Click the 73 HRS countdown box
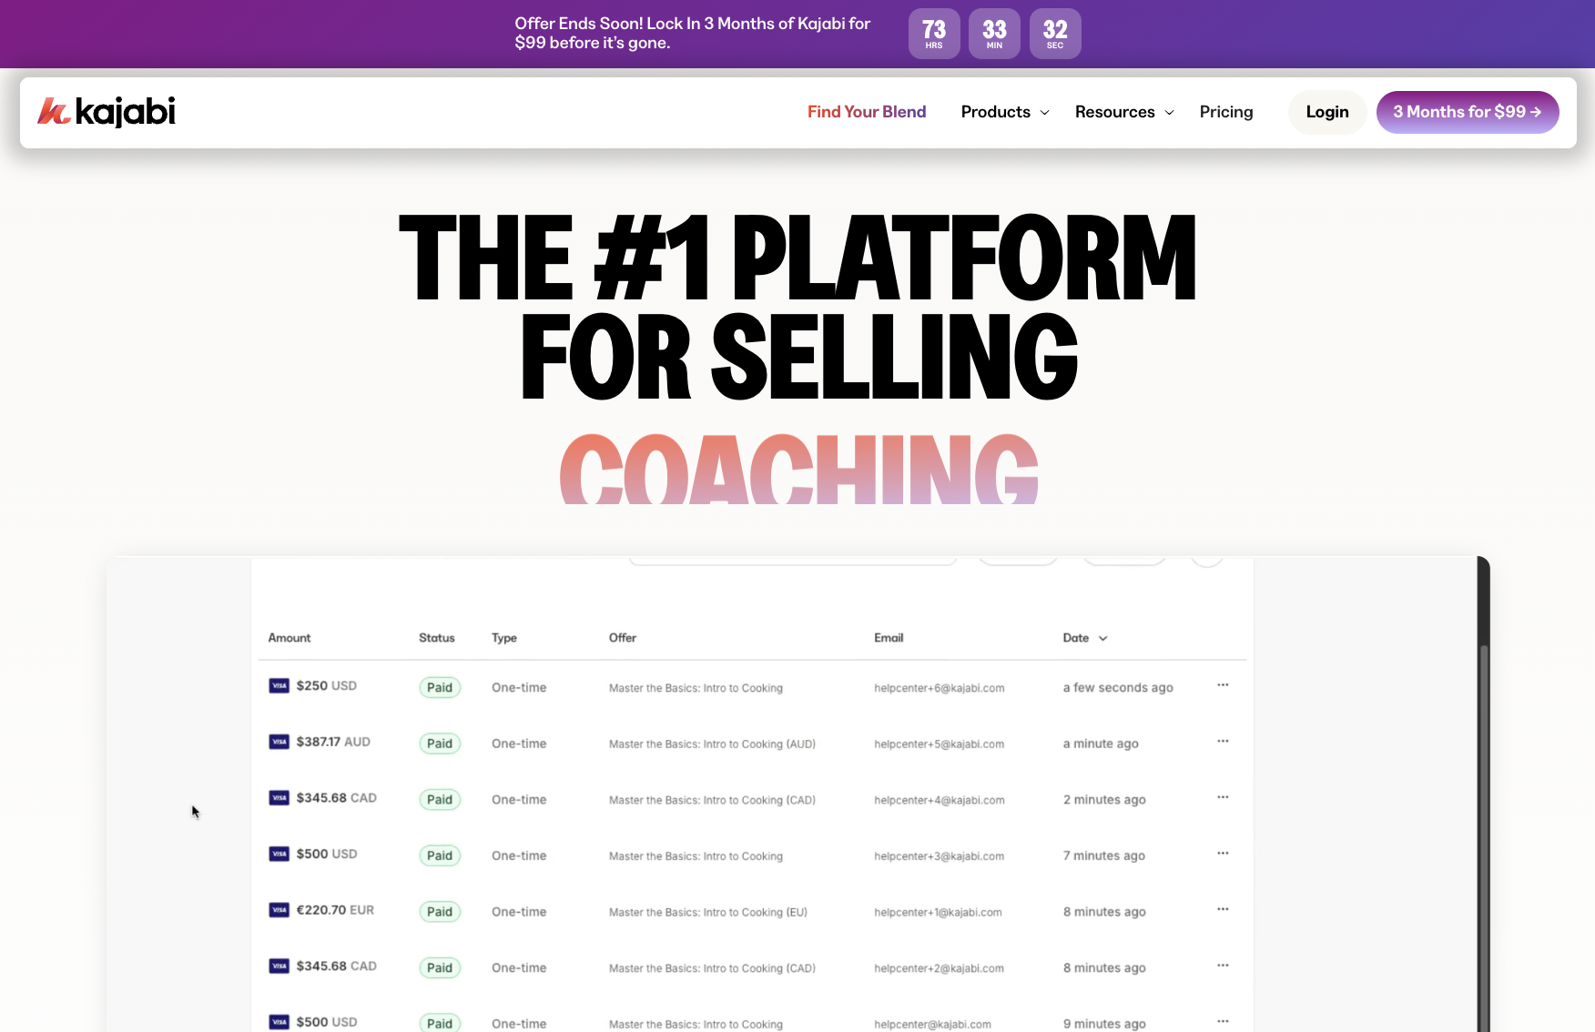The image size is (1595, 1032). [x=934, y=34]
